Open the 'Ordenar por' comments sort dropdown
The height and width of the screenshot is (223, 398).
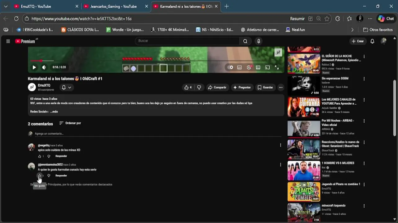70,123
